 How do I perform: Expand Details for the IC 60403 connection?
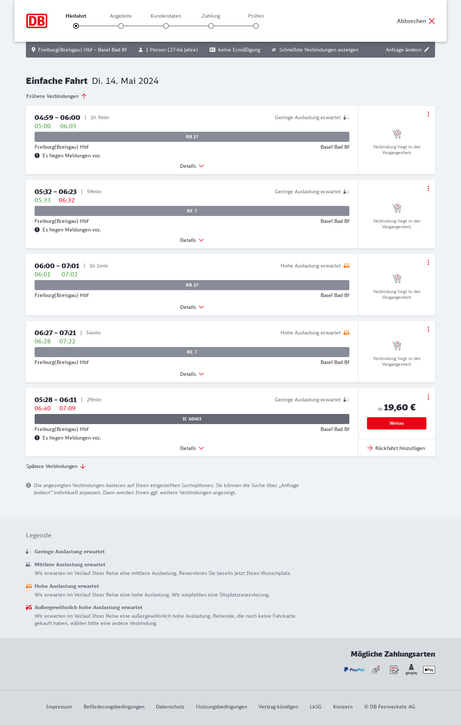click(x=192, y=448)
